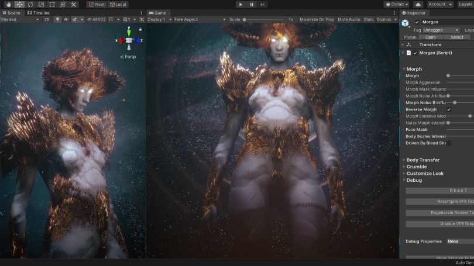Toggle scene lighting lightbulb icon

(x=57, y=19)
